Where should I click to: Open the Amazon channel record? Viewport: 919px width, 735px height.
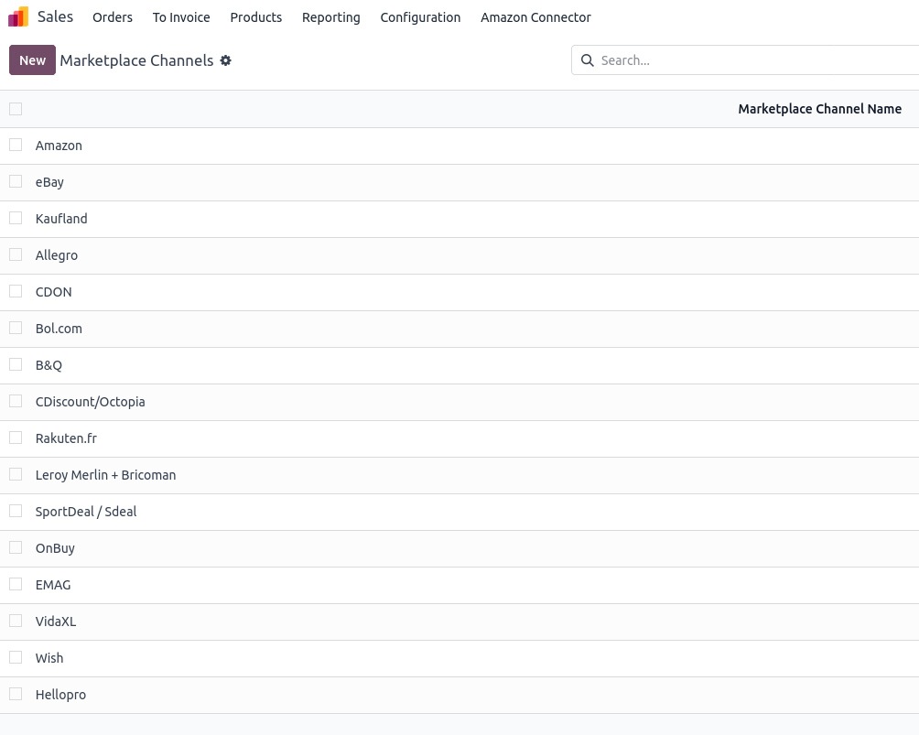59,146
